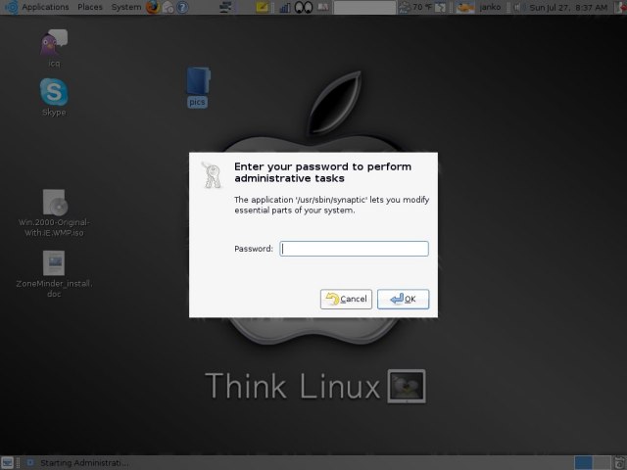627x470 pixels.
Task: Open the icq Pidgin desktop icon
Action: [x=54, y=48]
